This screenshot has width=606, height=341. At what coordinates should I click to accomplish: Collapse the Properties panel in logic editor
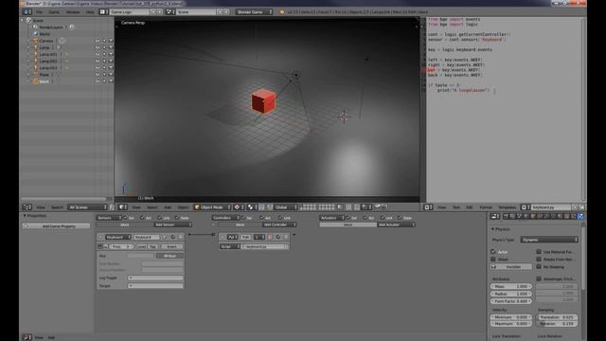(x=26, y=216)
